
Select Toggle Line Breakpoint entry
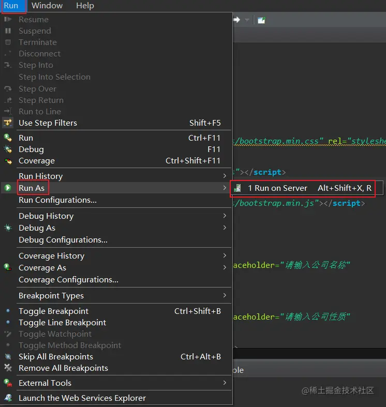(117, 322)
